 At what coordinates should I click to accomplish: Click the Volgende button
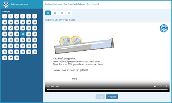click(x=112, y=97)
